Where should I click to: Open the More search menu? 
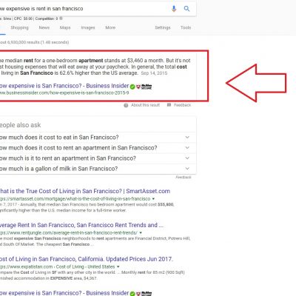(110, 27)
